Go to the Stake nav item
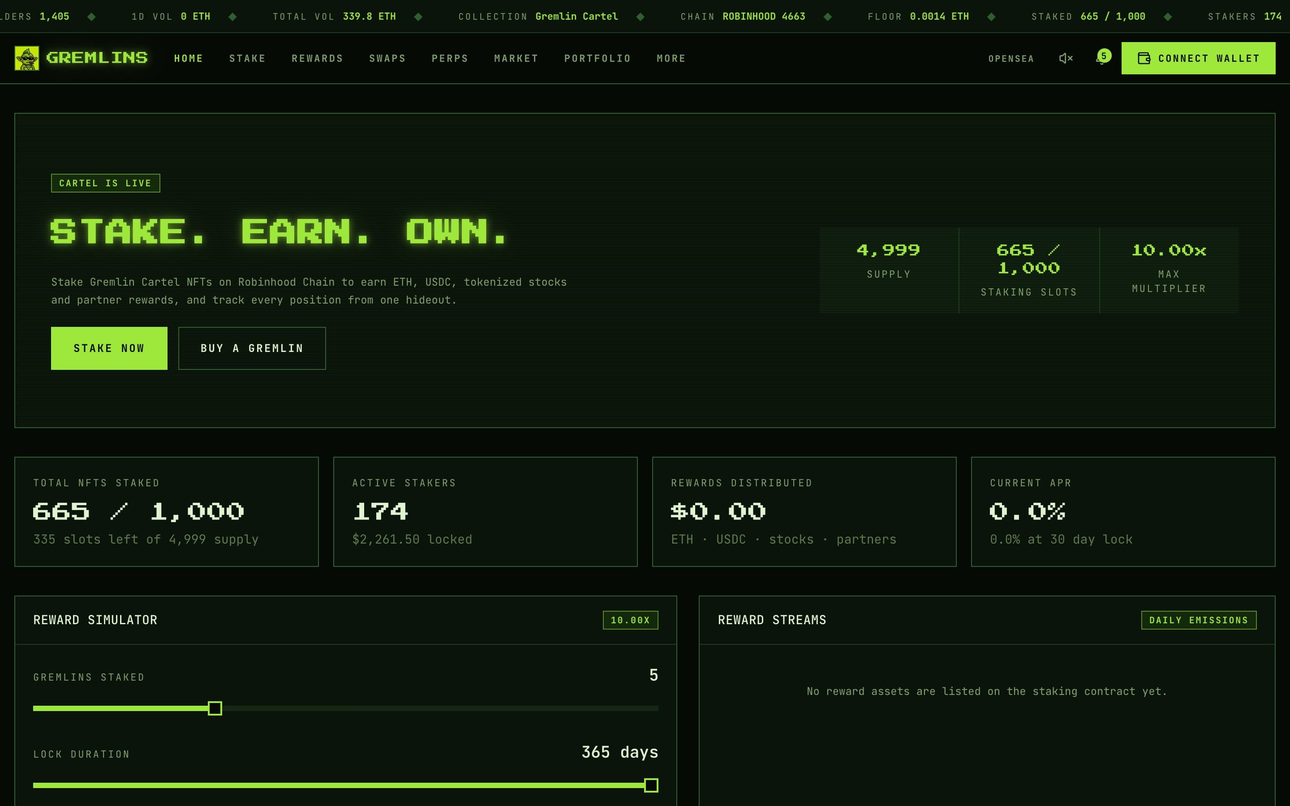The width and height of the screenshot is (1290, 806). (x=247, y=59)
